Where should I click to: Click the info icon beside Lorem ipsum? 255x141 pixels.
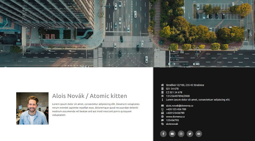pos(162,100)
